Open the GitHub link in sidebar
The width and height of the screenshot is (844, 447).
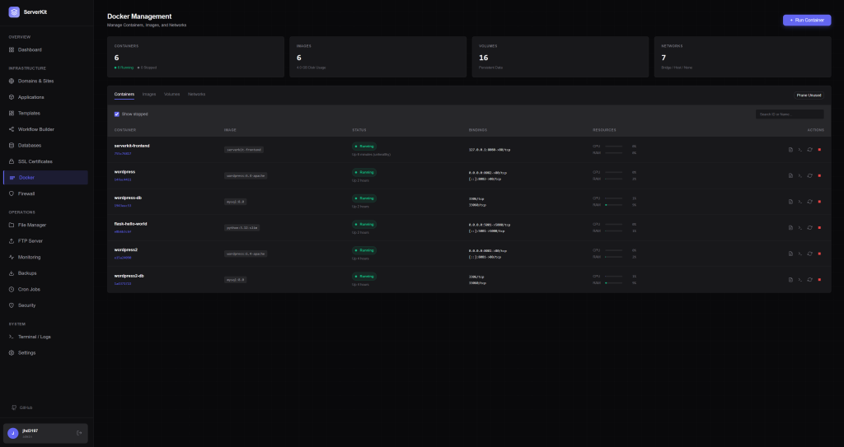(x=26, y=407)
